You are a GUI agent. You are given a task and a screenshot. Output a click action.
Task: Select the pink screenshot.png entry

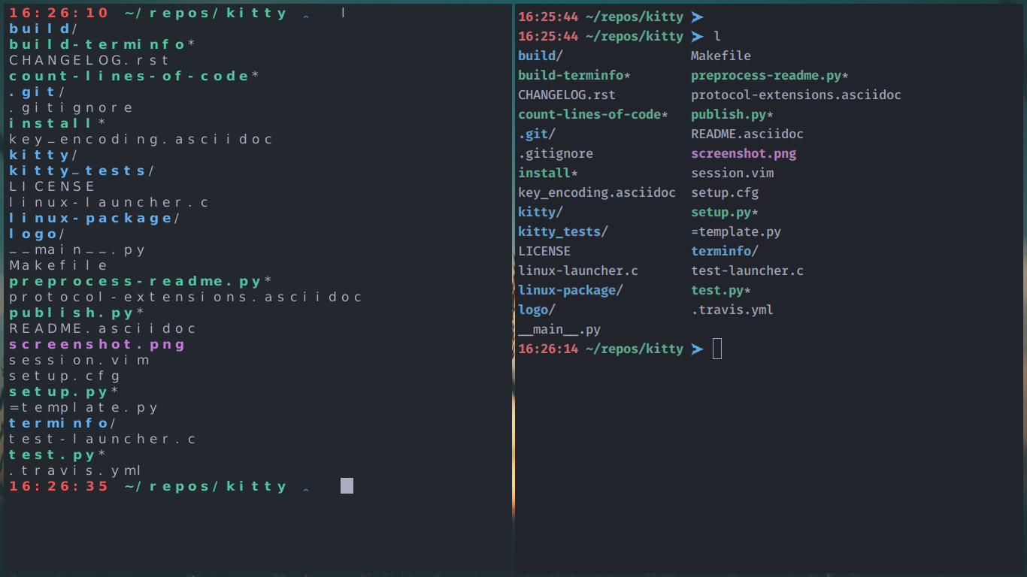tap(743, 153)
